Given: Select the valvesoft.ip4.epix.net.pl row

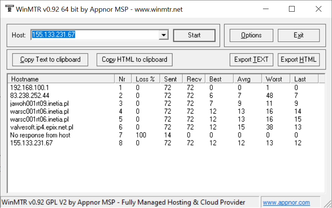Looking at the screenshot, I should [x=166, y=127].
